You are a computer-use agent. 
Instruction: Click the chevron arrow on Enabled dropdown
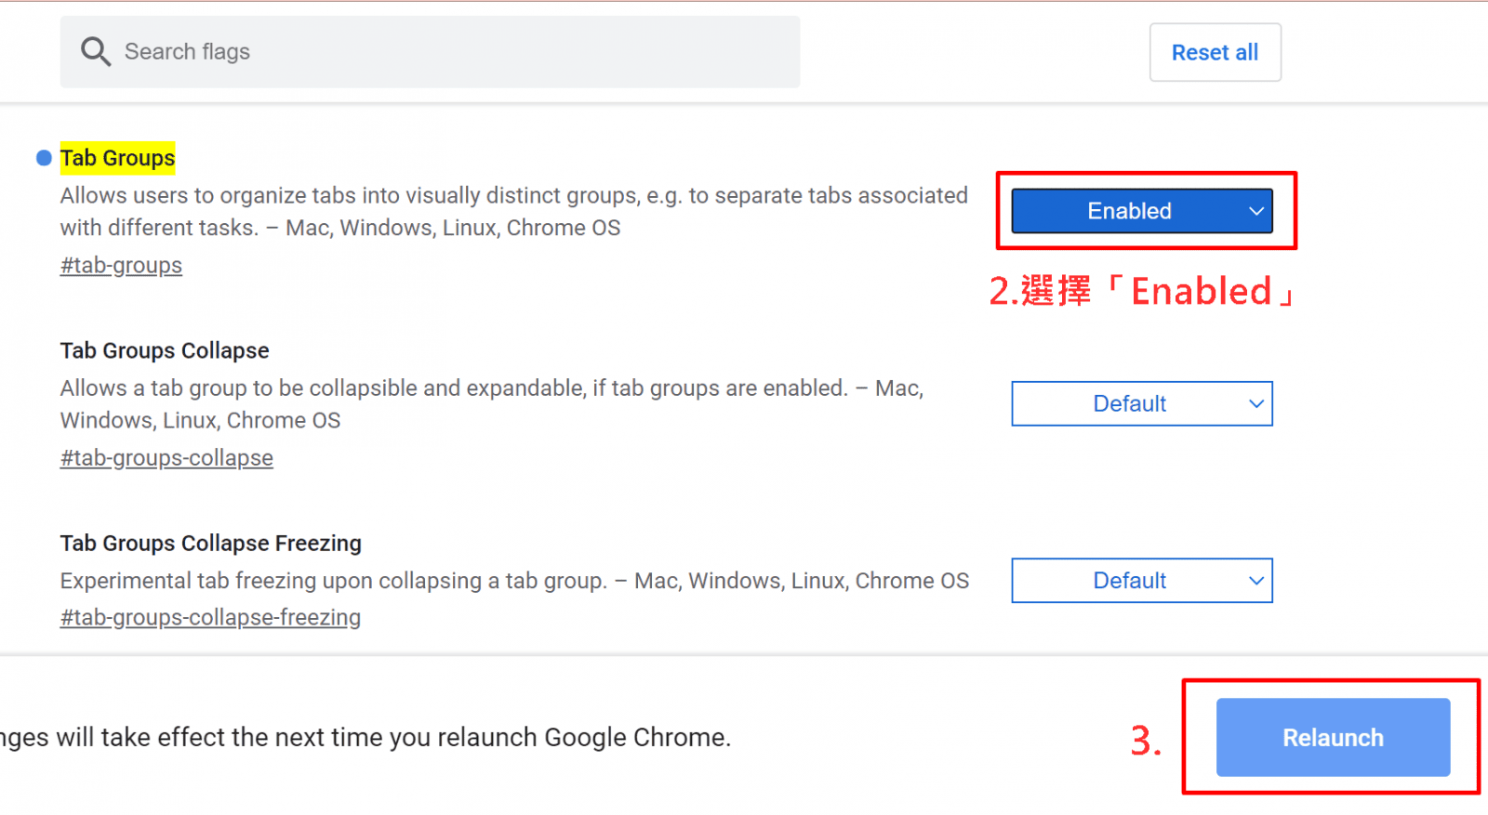point(1255,211)
